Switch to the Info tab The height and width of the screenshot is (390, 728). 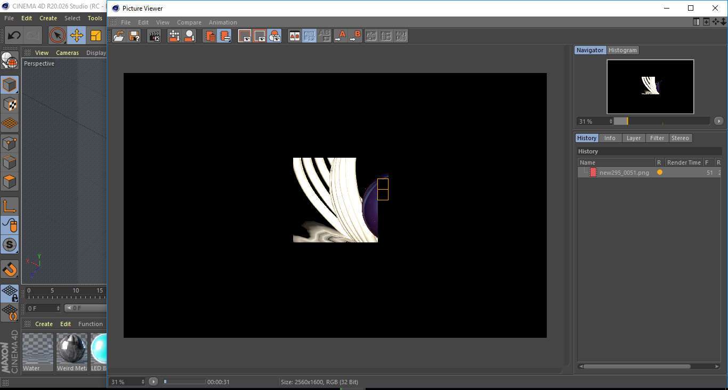pyautogui.click(x=610, y=138)
